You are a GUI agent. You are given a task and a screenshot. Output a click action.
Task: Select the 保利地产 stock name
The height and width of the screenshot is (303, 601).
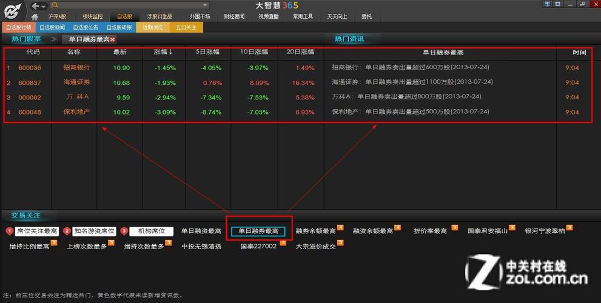pos(76,112)
